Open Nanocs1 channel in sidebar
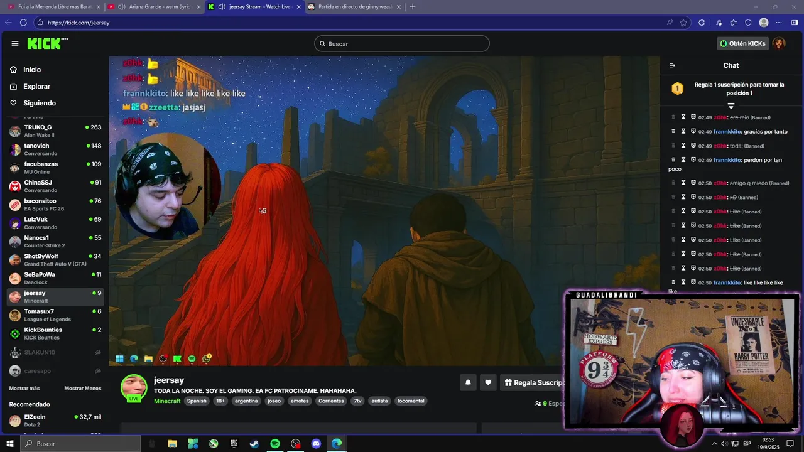 tap(55, 241)
